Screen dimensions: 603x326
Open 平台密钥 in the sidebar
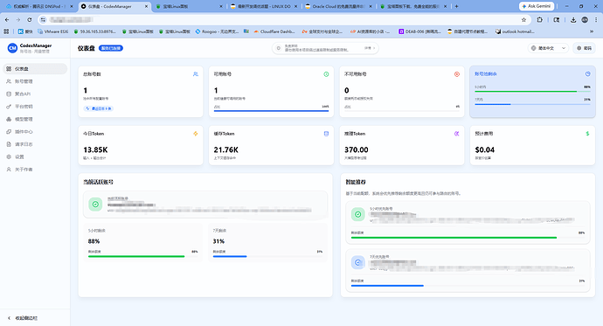(x=35, y=107)
